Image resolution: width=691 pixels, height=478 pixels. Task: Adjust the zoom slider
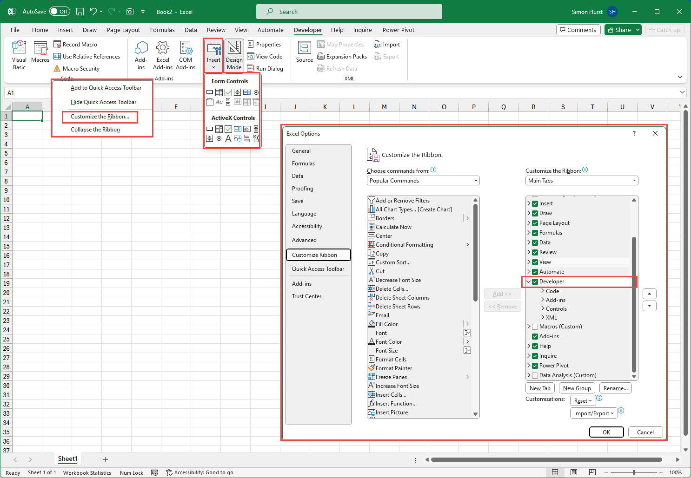(634, 472)
